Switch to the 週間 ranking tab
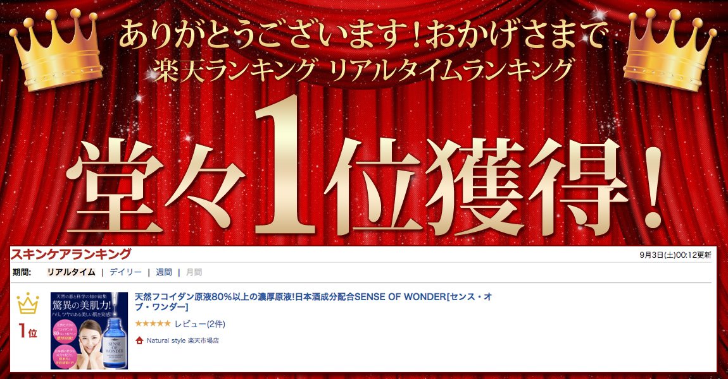728x379 pixels. pyautogui.click(x=163, y=272)
